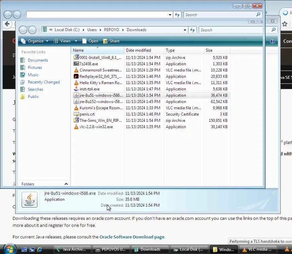Select jre-8u152 Java installer icon
The height and width of the screenshot is (254, 292).
pos(76,101)
